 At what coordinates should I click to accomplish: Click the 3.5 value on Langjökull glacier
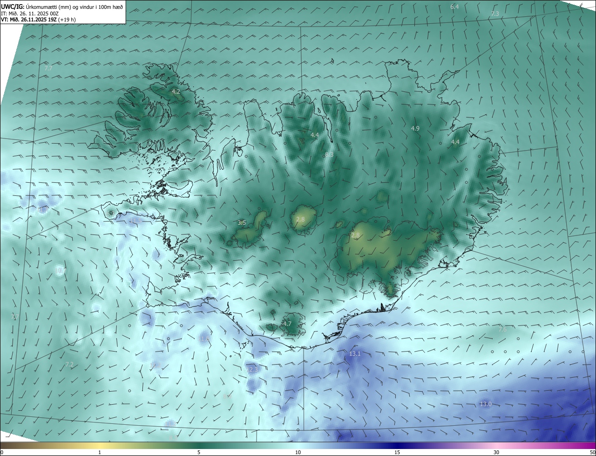(242, 223)
